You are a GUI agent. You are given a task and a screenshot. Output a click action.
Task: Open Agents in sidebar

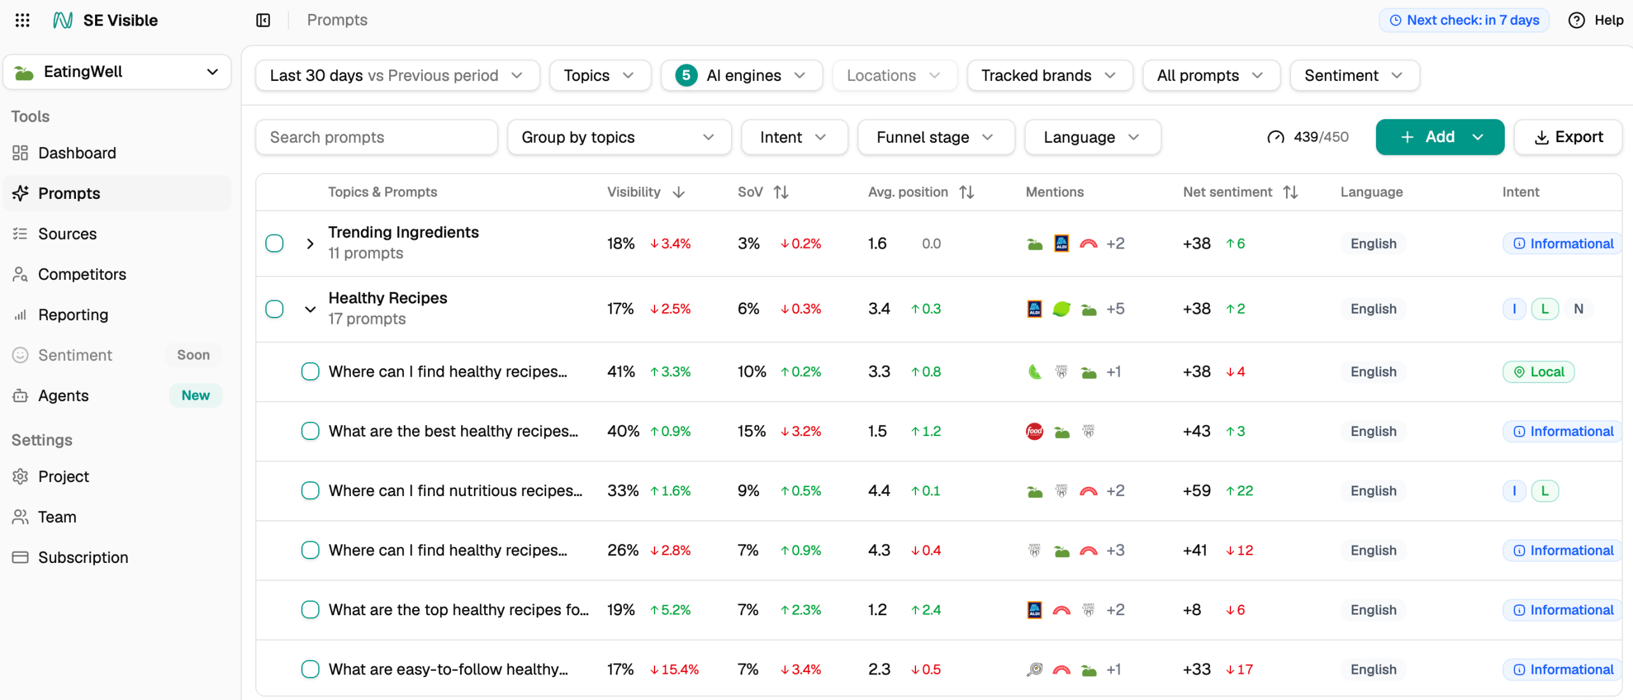(117, 395)
